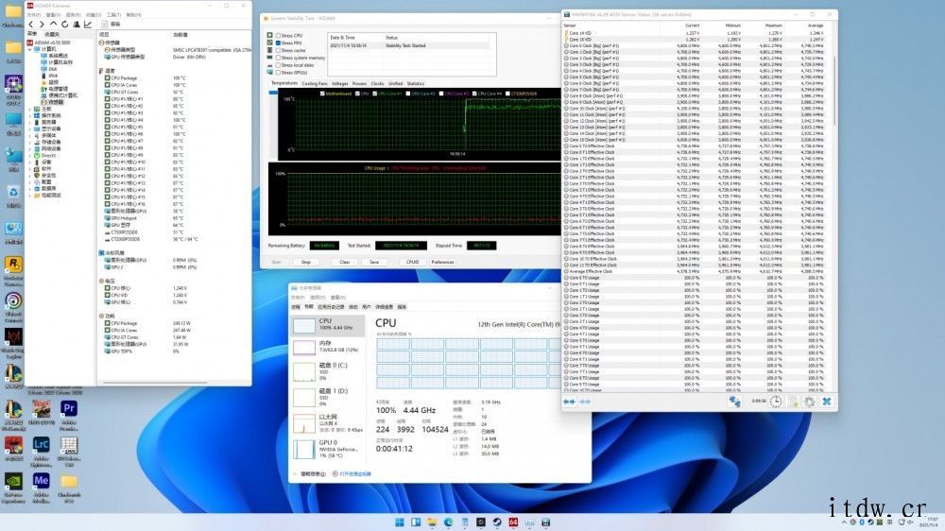This screenshot has height=531, width=945.
Task: Click the widgets panel taskbar icon
Action: (x=415, y=522)
